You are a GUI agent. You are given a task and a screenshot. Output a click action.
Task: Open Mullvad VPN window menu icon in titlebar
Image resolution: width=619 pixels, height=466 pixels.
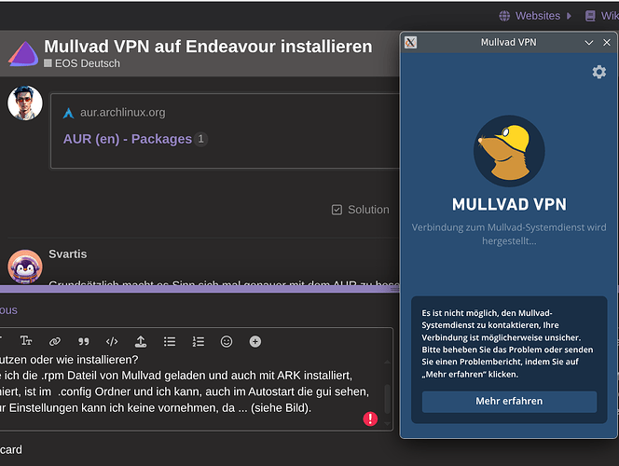[x=411, y=43]
